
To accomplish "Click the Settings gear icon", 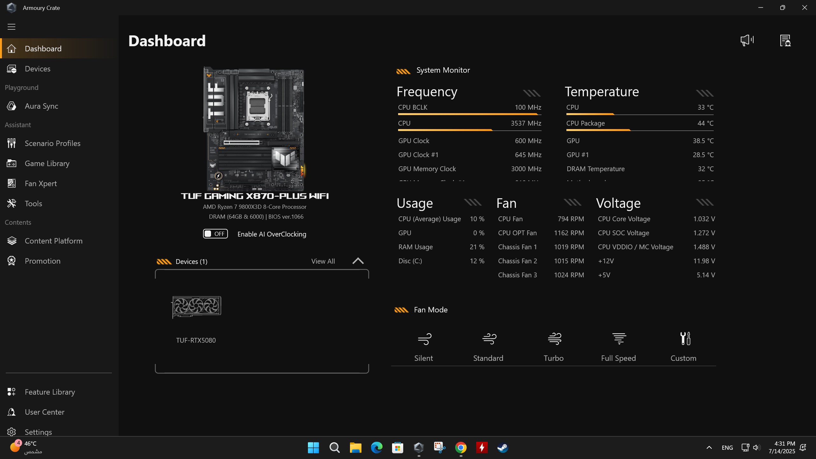I will point(11,432).
